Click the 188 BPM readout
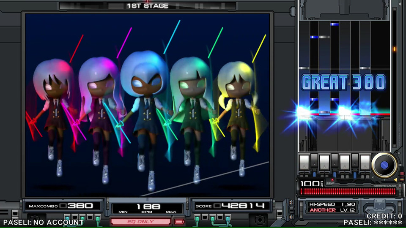Viewport: 406px width, 228px height. pos(148,206)
